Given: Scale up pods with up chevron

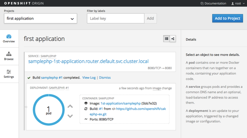Looking at the screenshot, I should point(70,107).
